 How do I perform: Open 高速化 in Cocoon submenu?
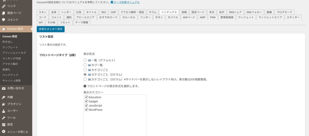click(x=6, y=69)
